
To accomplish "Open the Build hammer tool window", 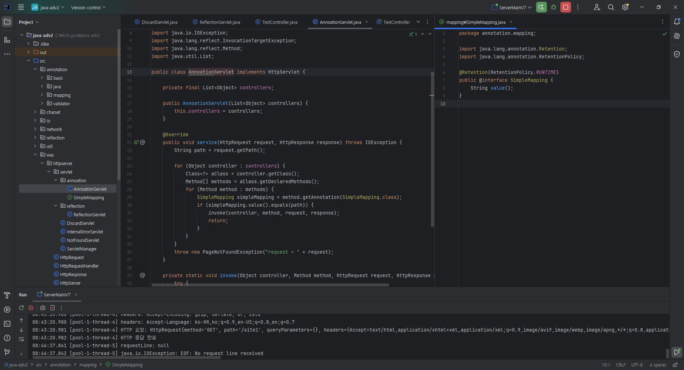I will [x=7, y=295].
